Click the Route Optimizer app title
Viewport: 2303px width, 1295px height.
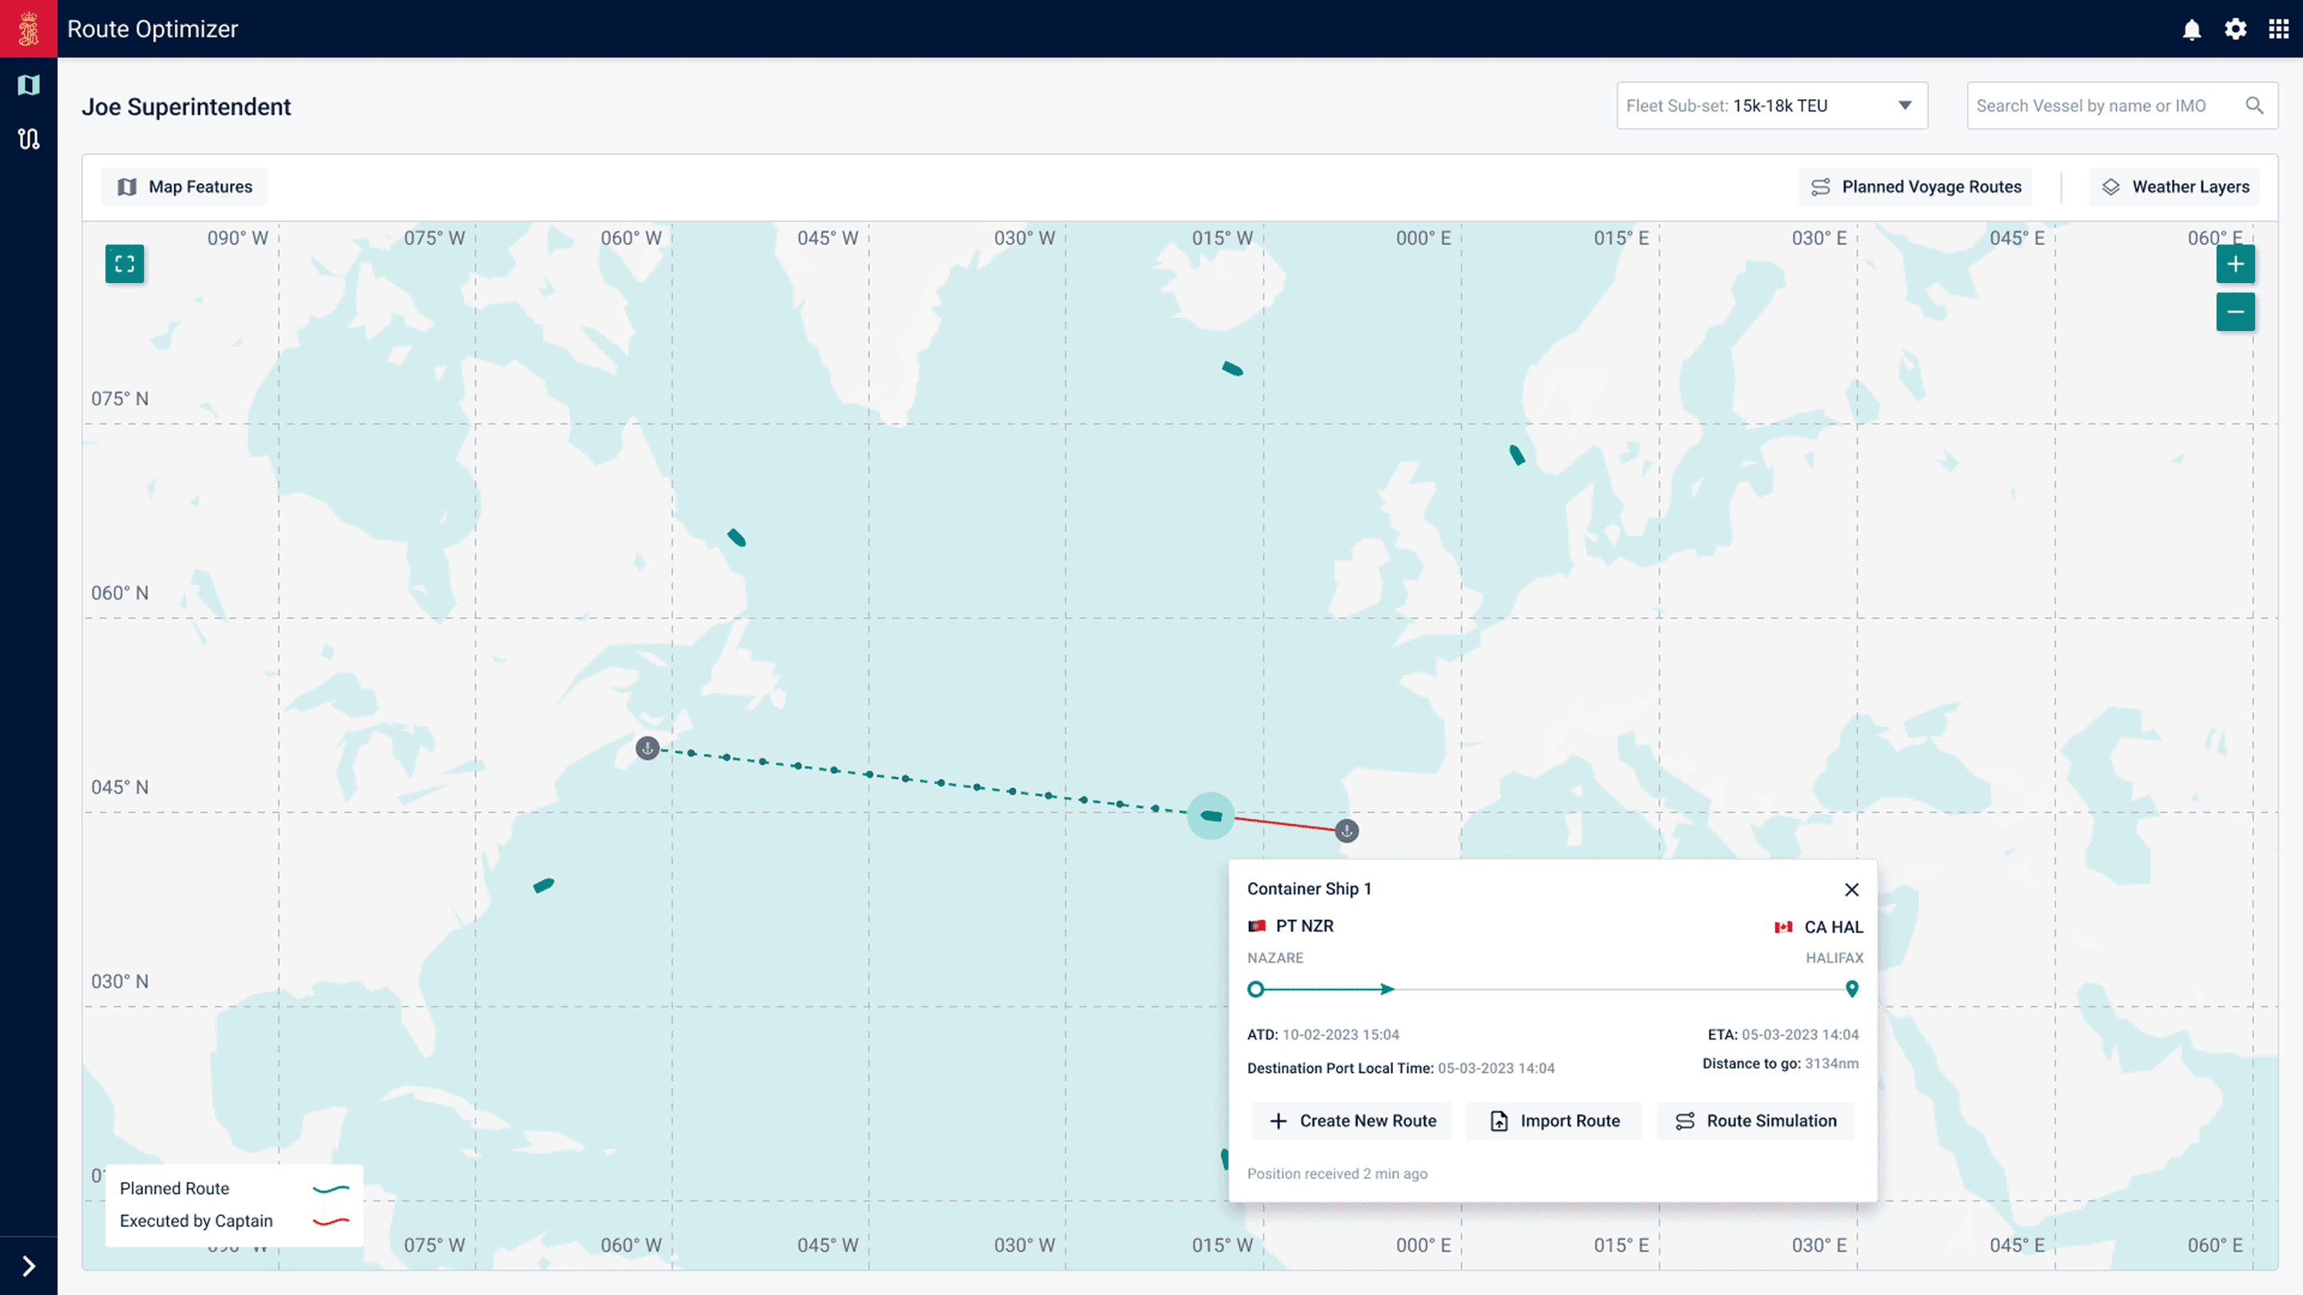pos(153,29)
